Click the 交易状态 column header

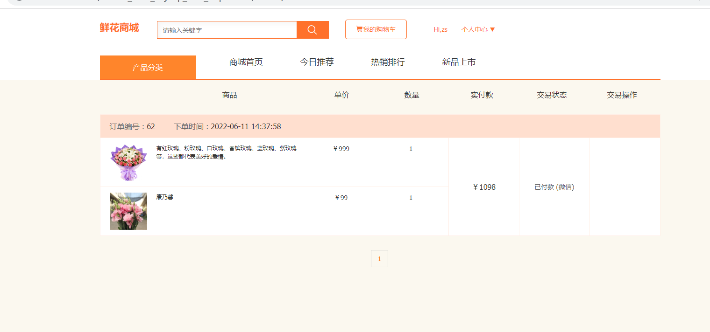coord(552,95)
